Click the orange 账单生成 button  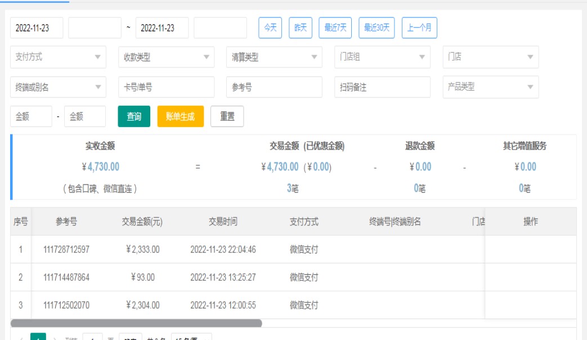click(180, 116)
